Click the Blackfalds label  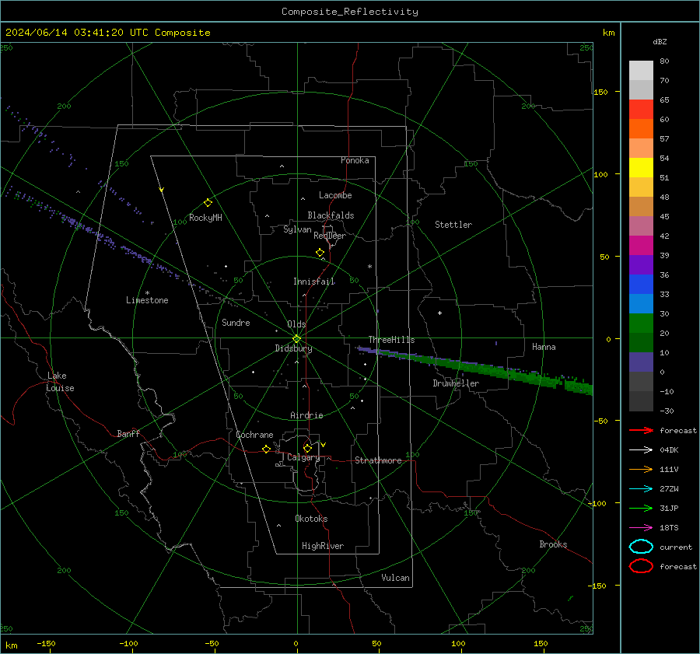coord(331,215)
